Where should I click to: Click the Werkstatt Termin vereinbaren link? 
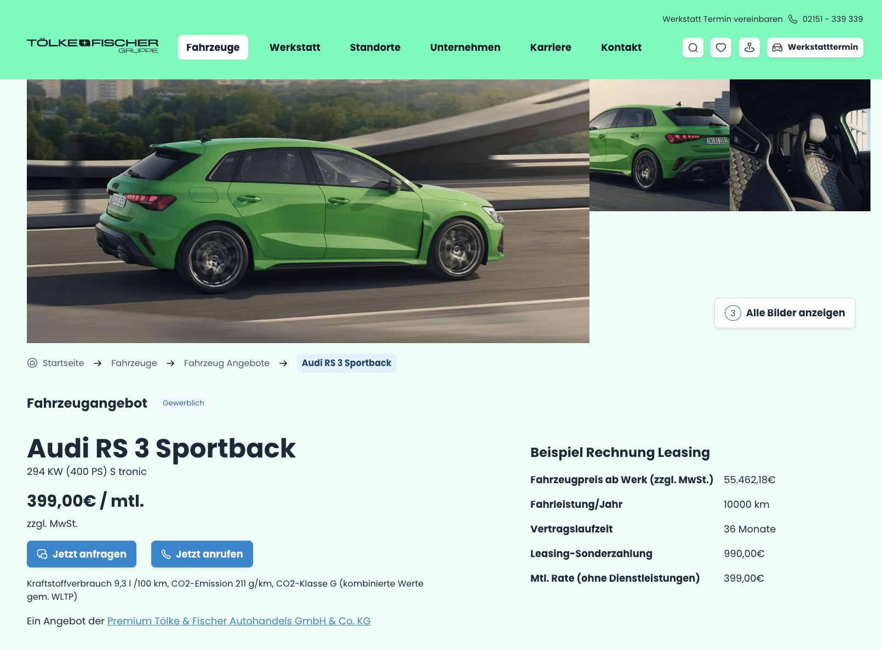(723, 19)
